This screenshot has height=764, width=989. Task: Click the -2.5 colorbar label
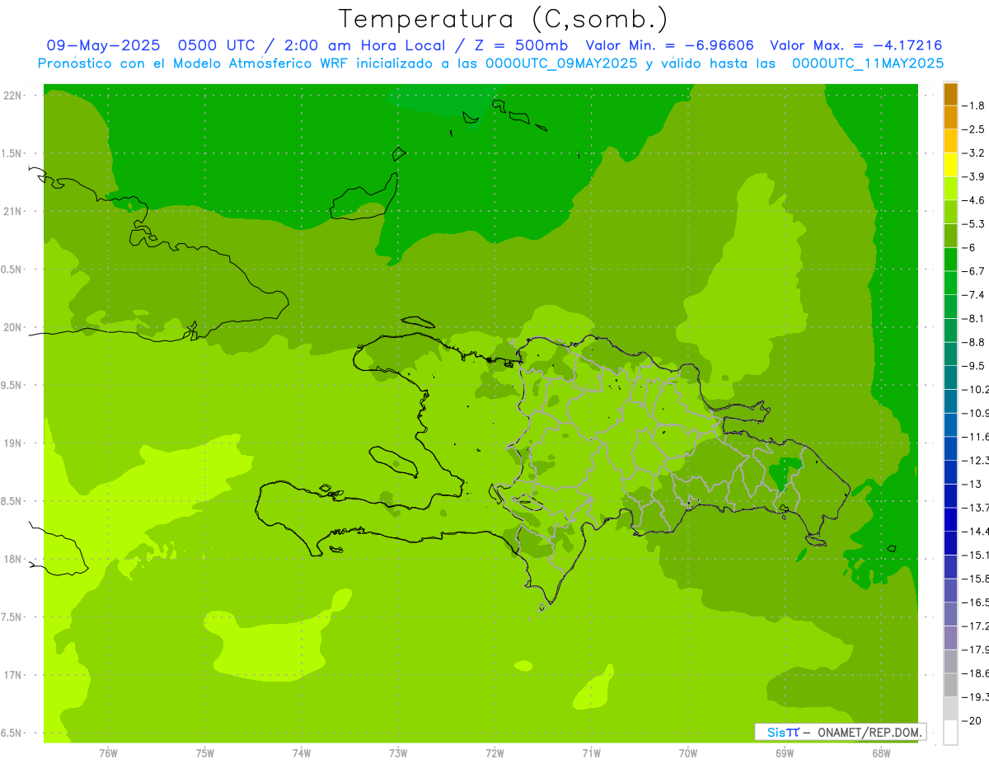(x=974, y=129)
